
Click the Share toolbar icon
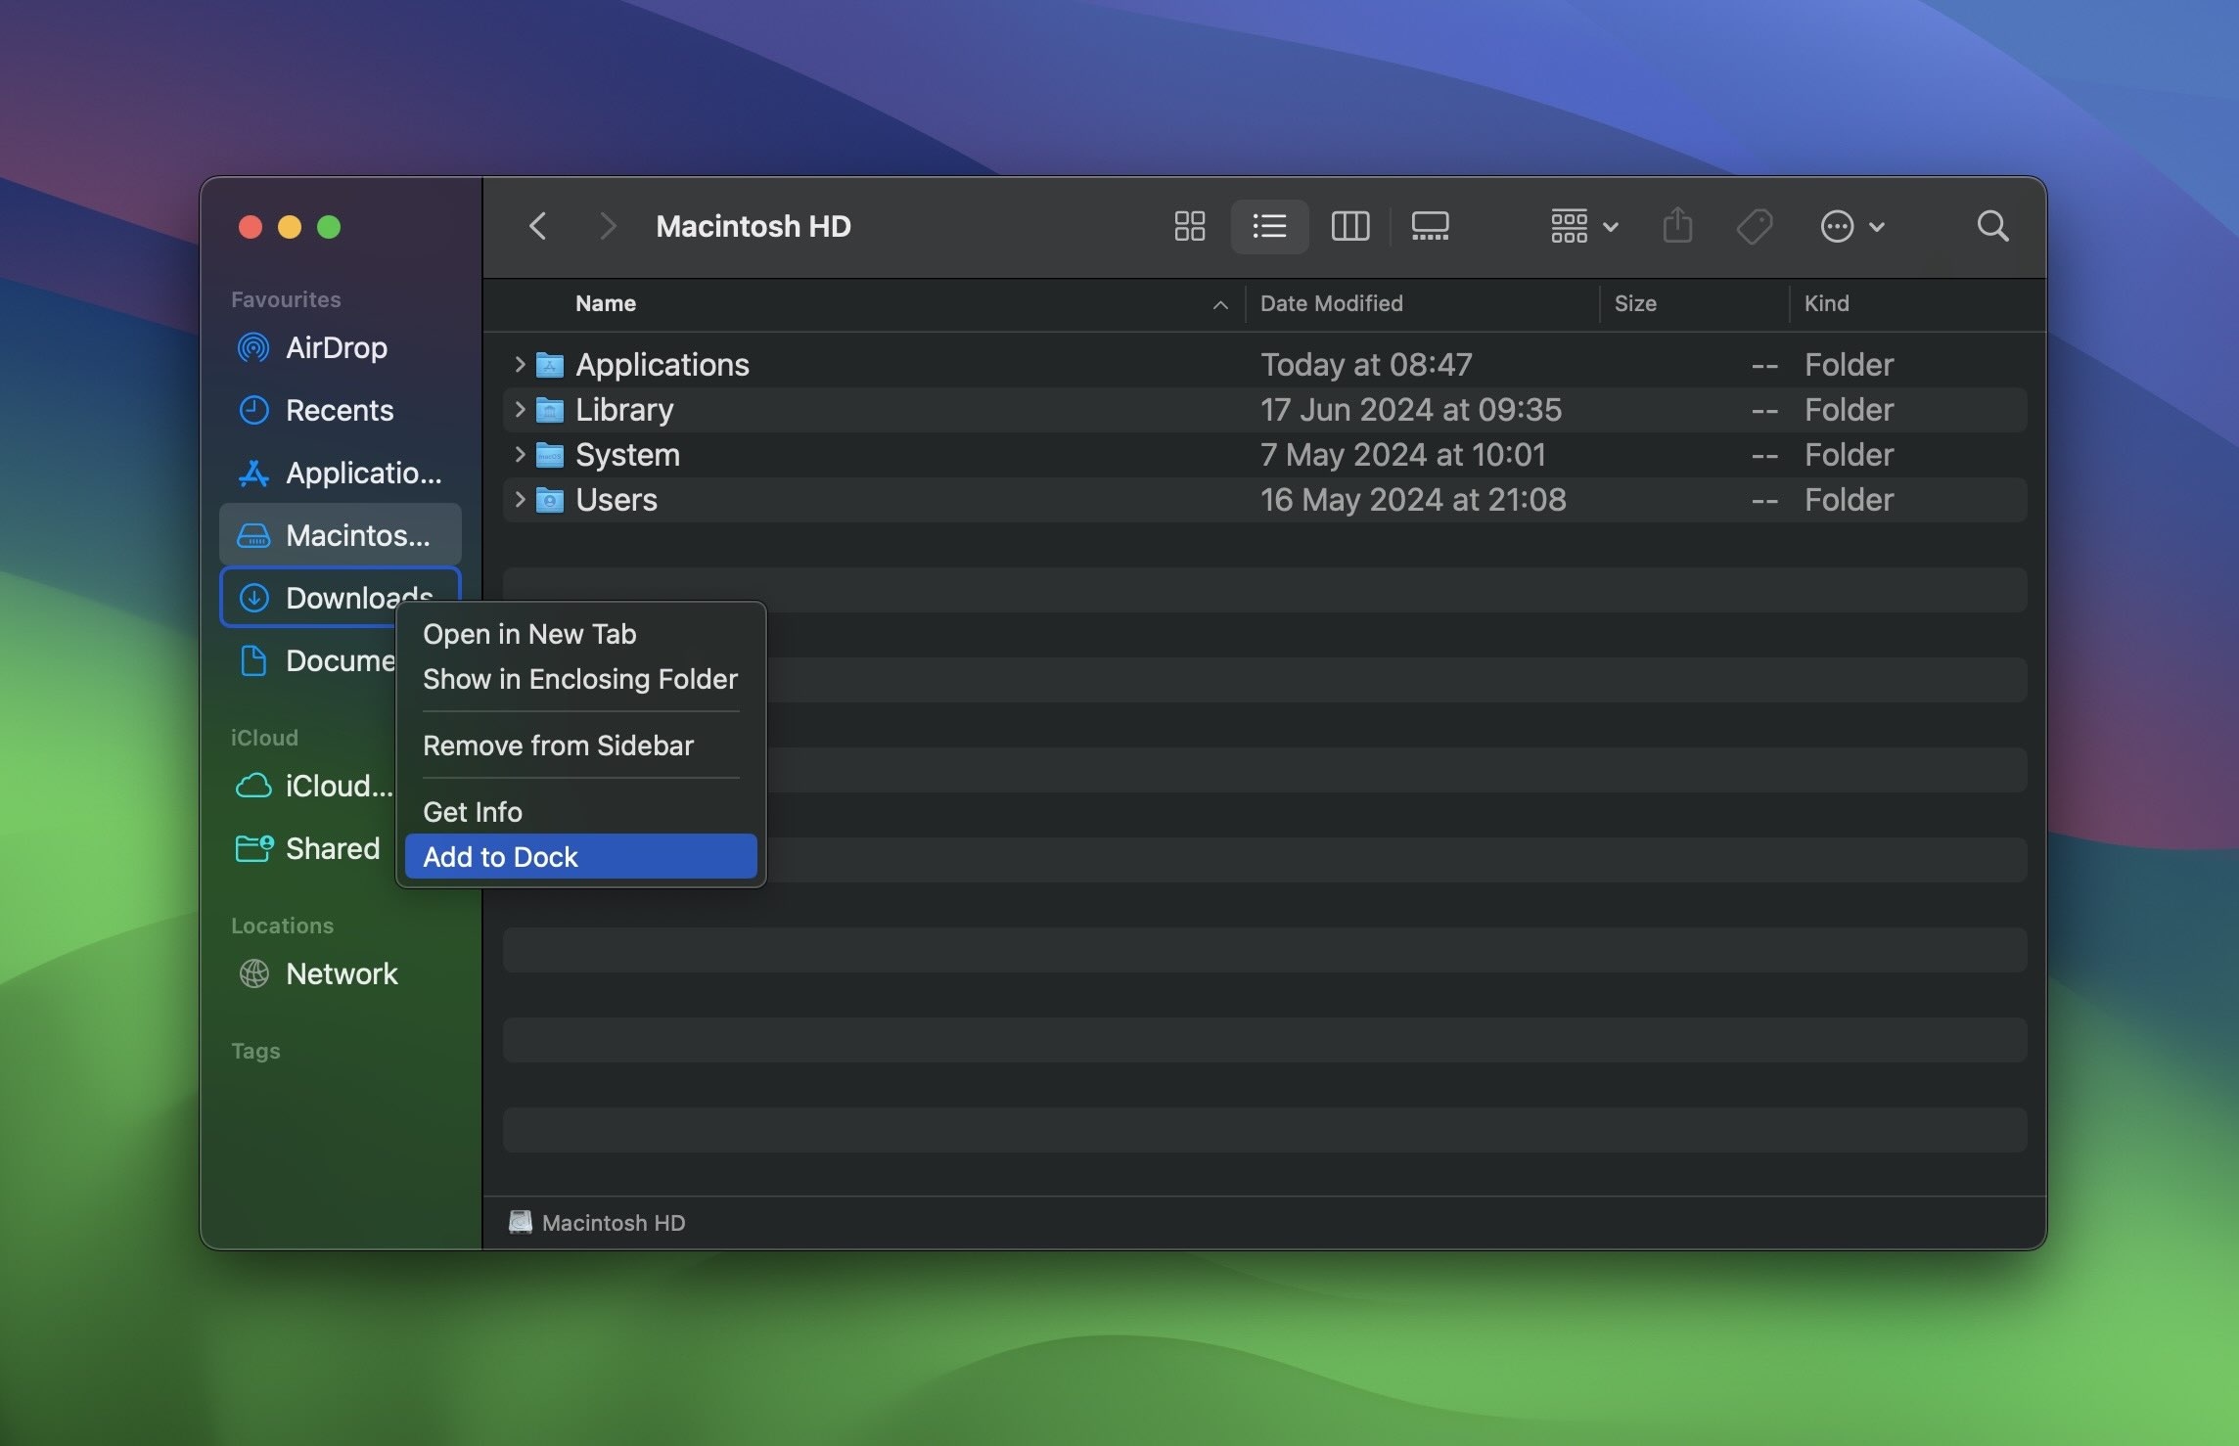(1677, 226)
